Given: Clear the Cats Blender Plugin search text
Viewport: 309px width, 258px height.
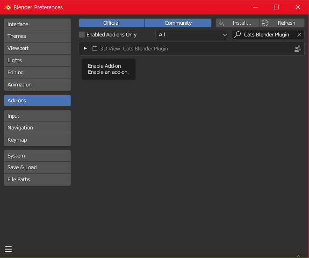Looking at the screenshot, I should 299,35.
